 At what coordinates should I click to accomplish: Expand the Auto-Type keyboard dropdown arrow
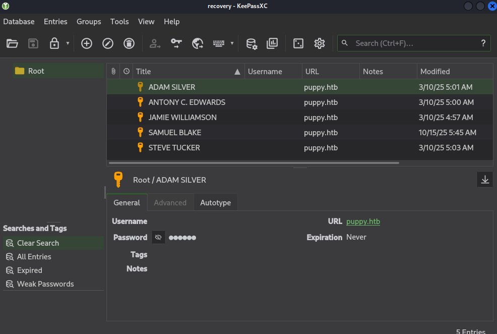(x=232, y=43)
